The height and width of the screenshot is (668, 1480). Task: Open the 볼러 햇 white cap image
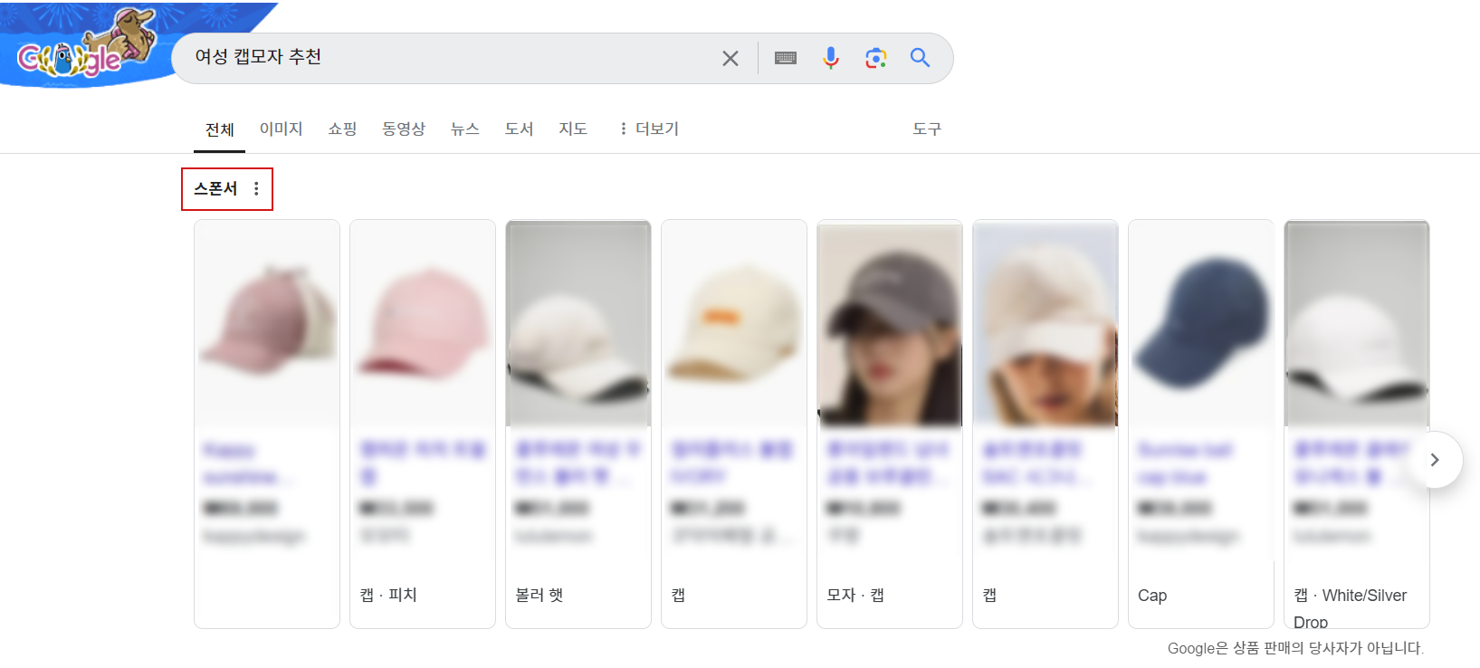[x=578, y=324]
